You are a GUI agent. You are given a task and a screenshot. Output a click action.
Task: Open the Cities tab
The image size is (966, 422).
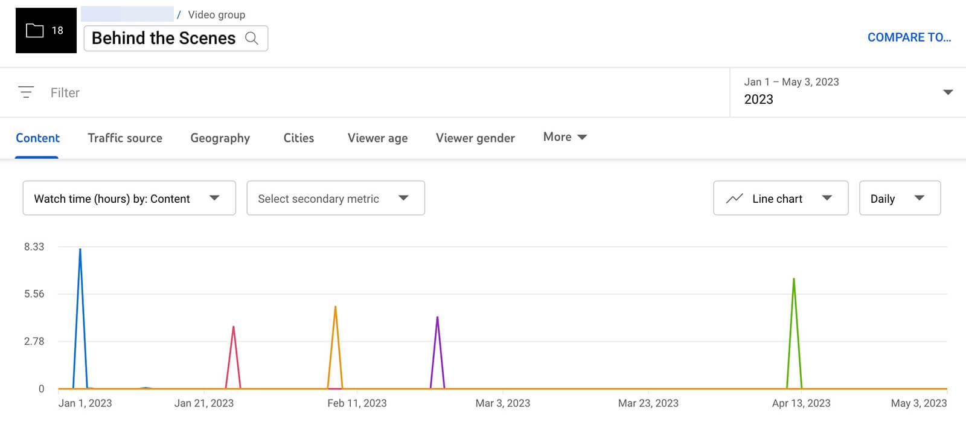298,138
